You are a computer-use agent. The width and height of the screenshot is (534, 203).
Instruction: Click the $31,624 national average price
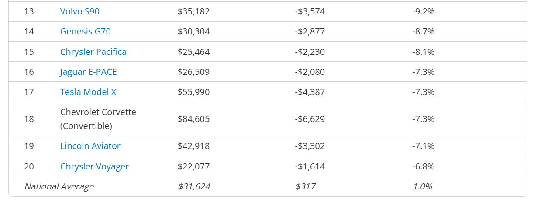point(194,186)
